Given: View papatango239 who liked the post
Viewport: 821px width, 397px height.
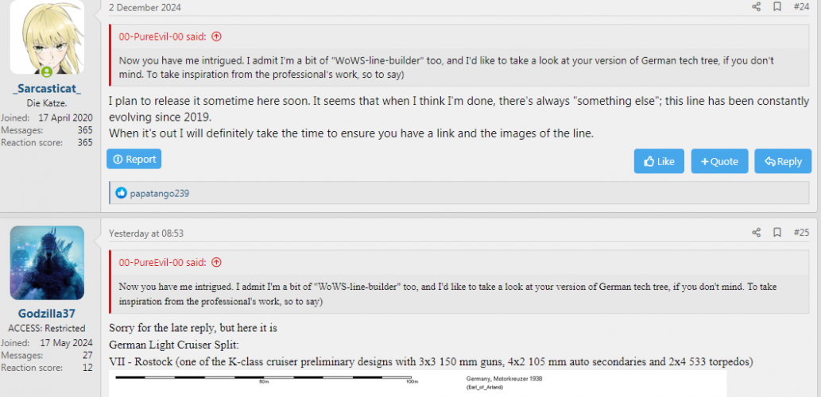Looking at the screenshot, I should click(160, 193).
